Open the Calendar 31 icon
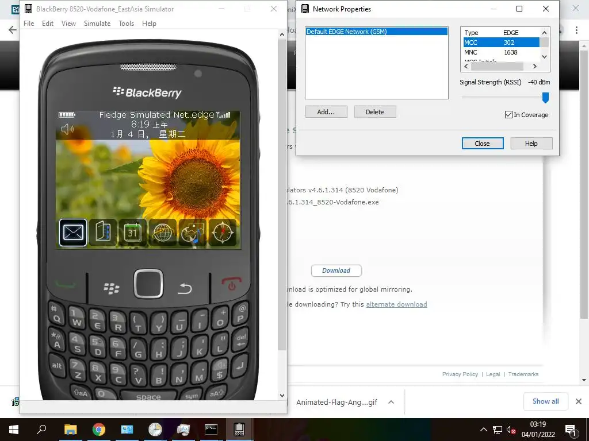 (132, 233)
